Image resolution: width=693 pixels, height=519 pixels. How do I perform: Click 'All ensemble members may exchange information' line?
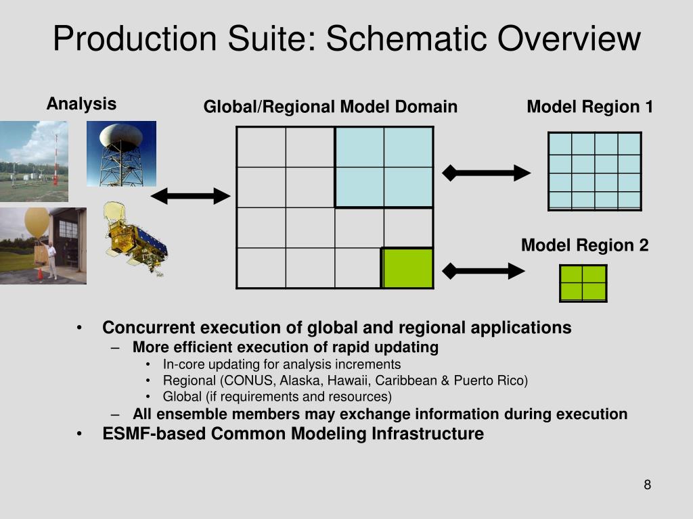tap(380, 414)
